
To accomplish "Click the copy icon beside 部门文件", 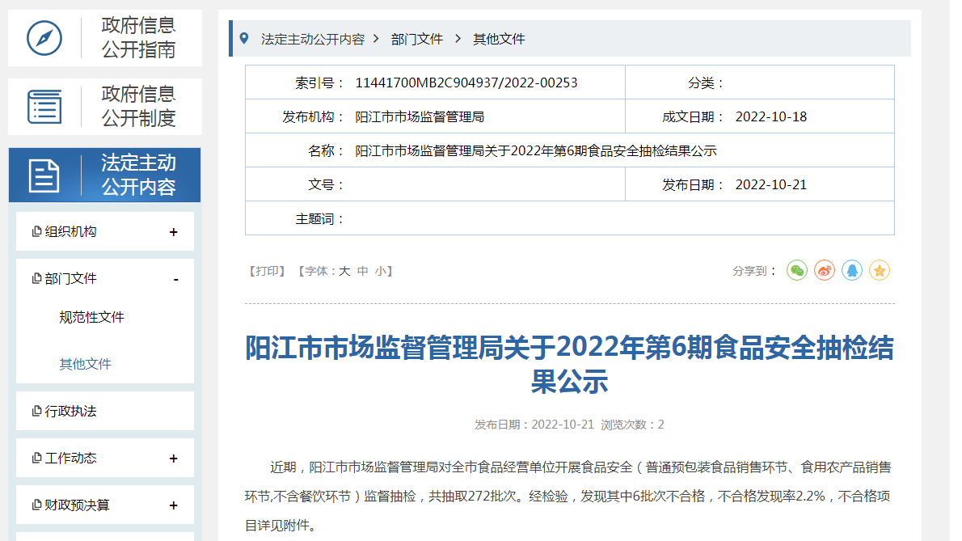I will 36,278.
